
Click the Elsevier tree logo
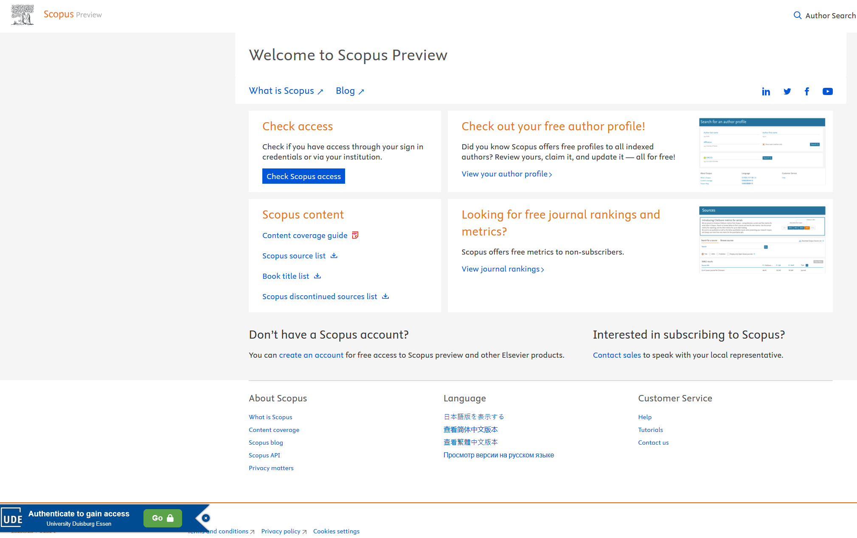click(x=22, y=14)
